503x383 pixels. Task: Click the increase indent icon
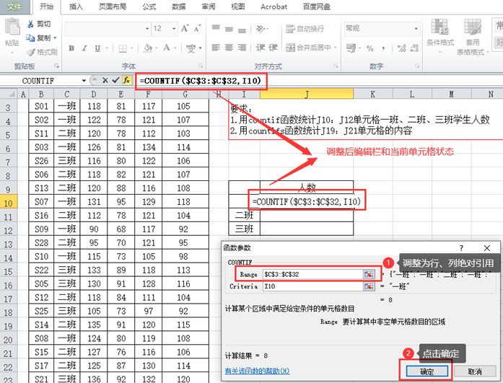point(273,48)
